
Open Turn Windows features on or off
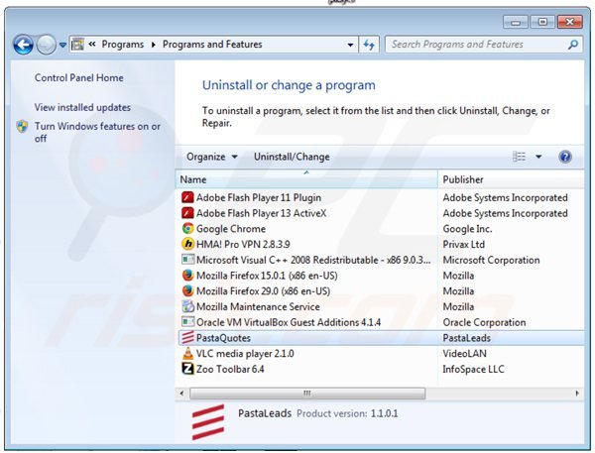click(97, 132)
